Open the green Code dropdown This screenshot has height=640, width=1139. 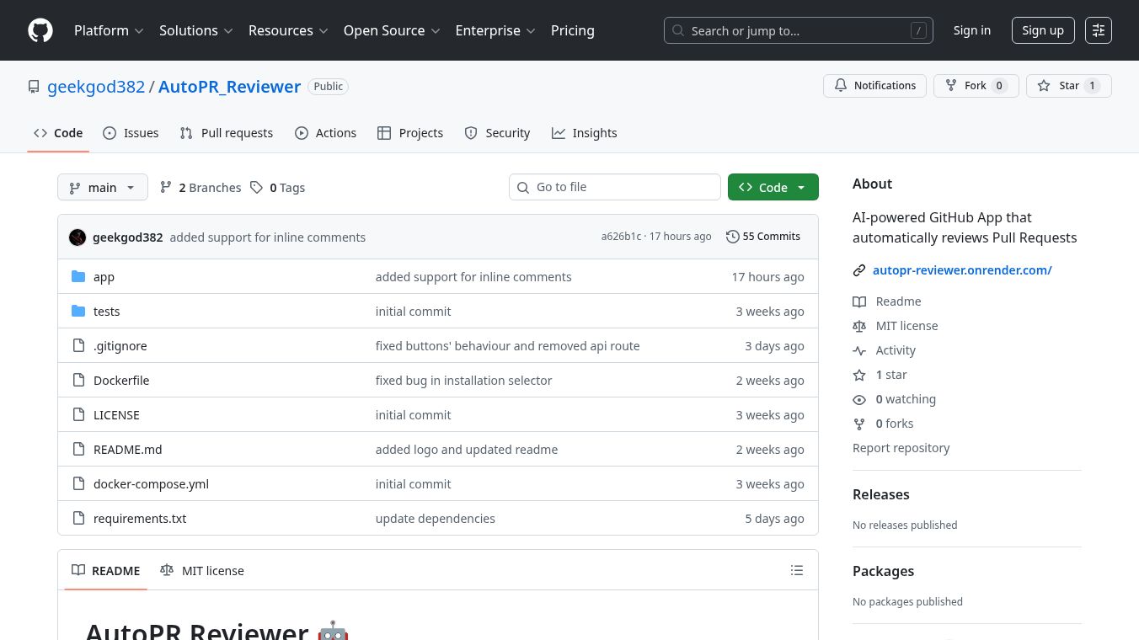tap(773, 188)
